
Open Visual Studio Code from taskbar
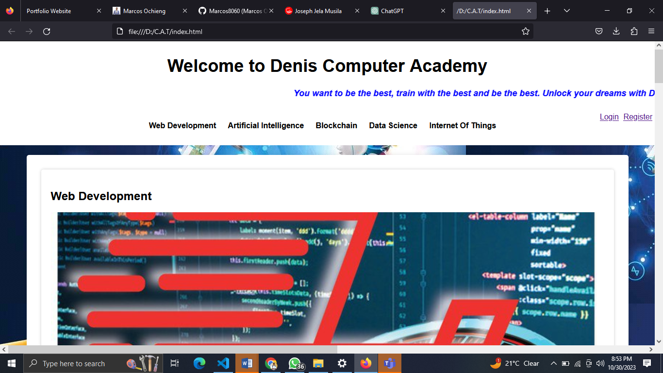click(223, 363)
